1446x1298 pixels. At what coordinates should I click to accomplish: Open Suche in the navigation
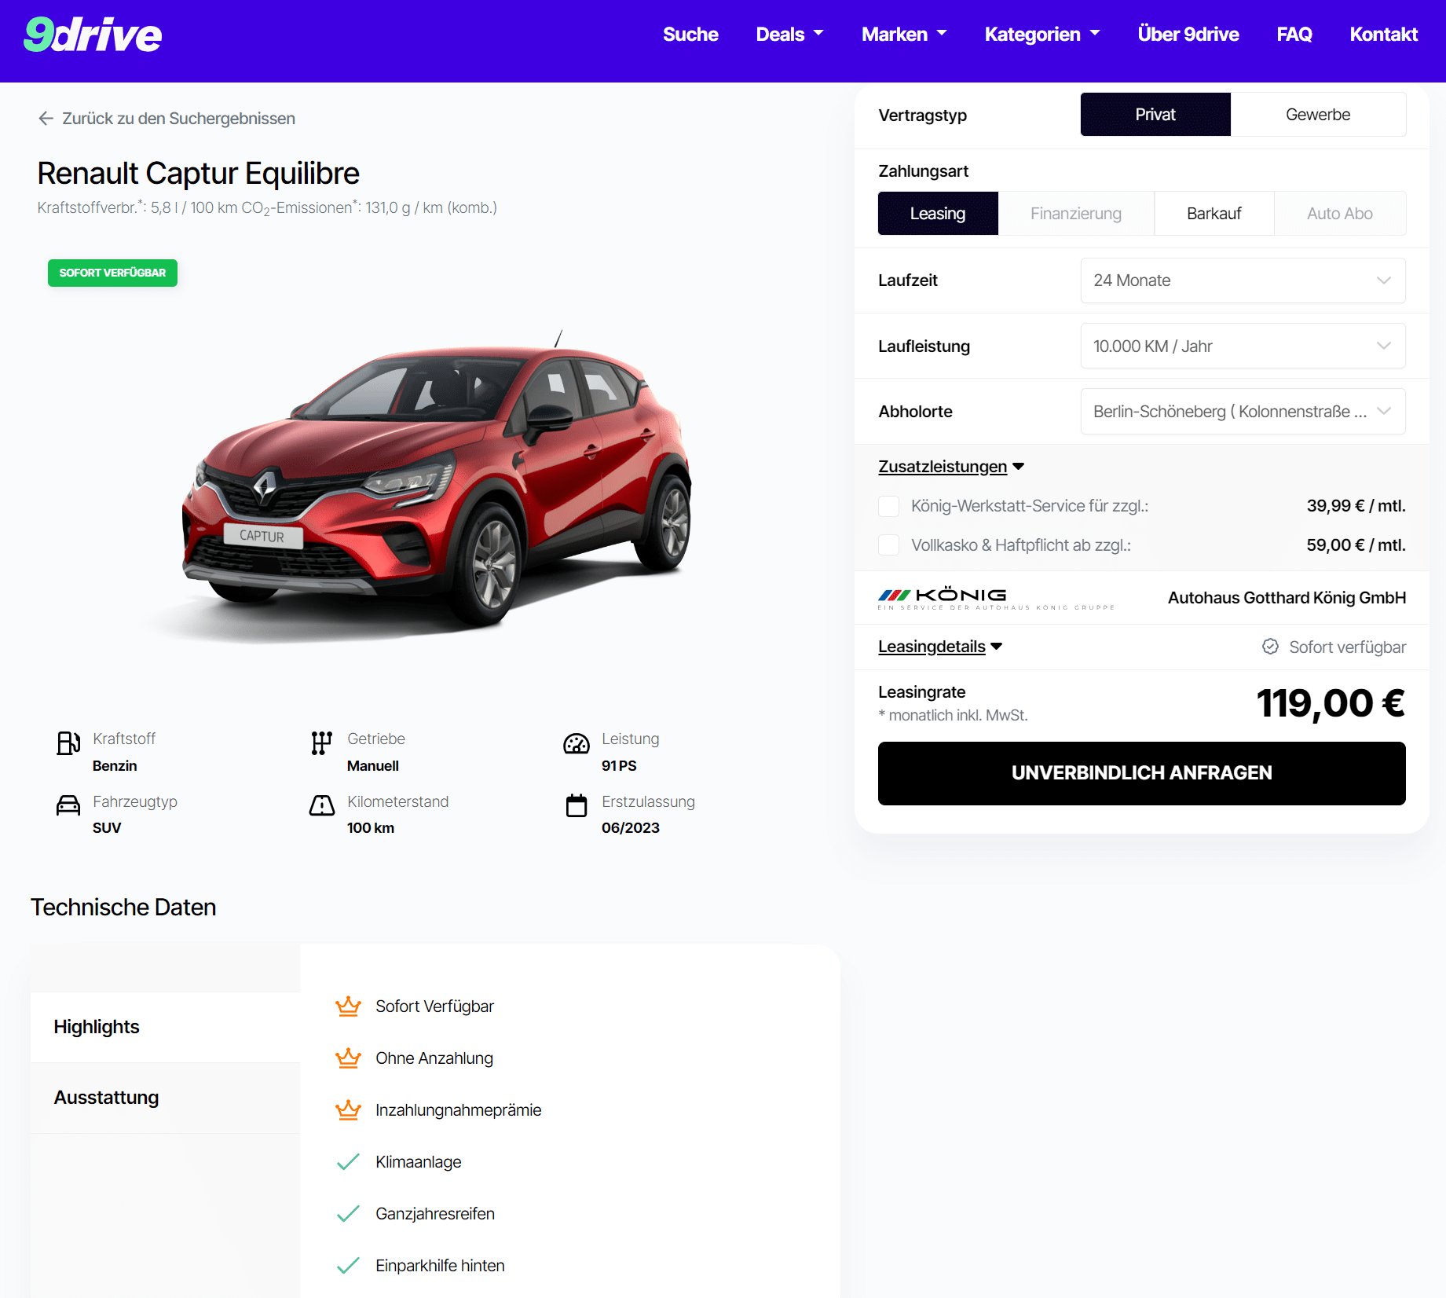click(690, 35)
